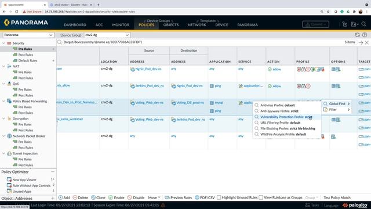The height and width of the screenshot is (209, 371).
Task: Click Test Policy Match
Action: coord(337,197)
